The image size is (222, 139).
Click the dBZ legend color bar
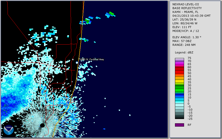point(179,89)
